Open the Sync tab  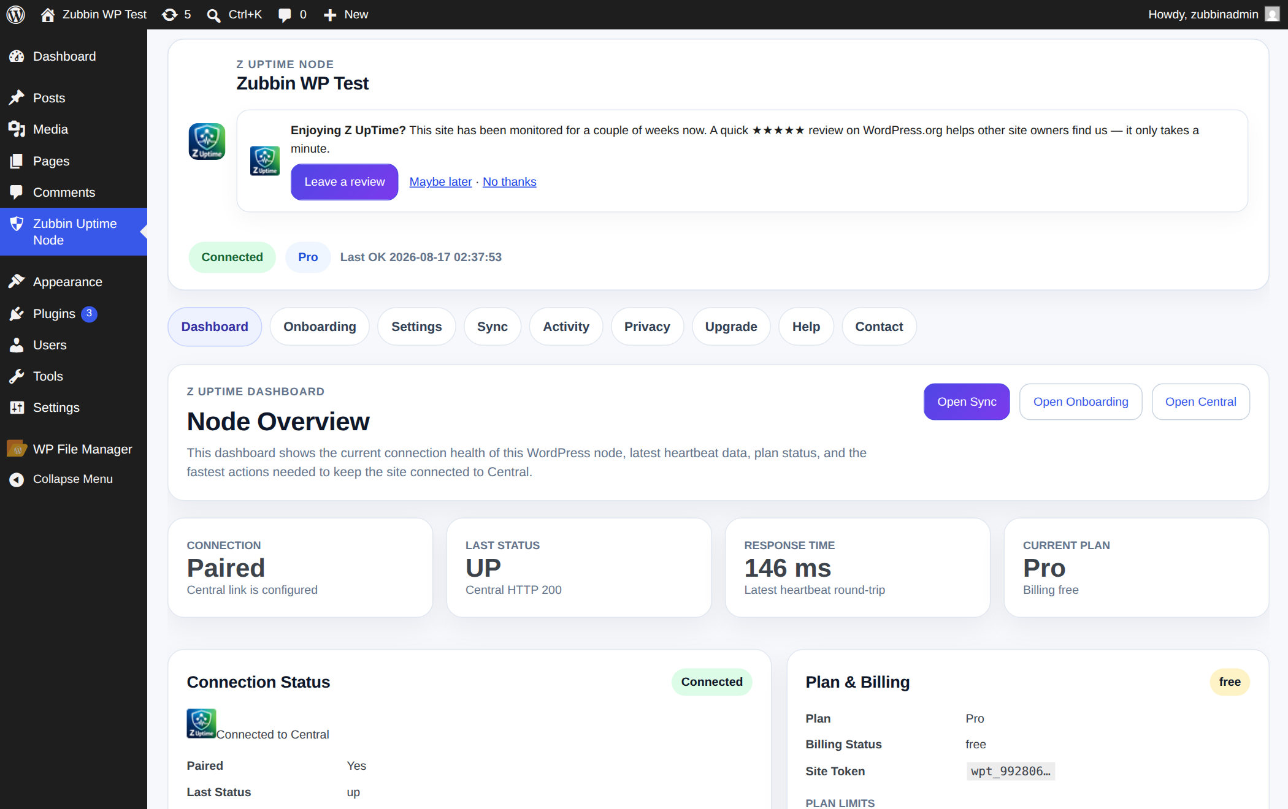coord(493,327)
